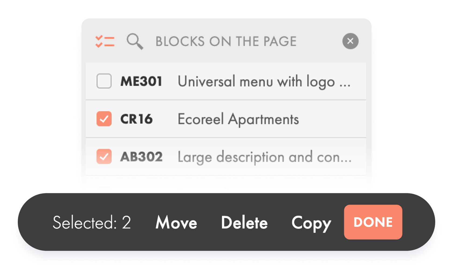
Task: Uncheck the AB302 block checkbox
Action: coord(104,157)
